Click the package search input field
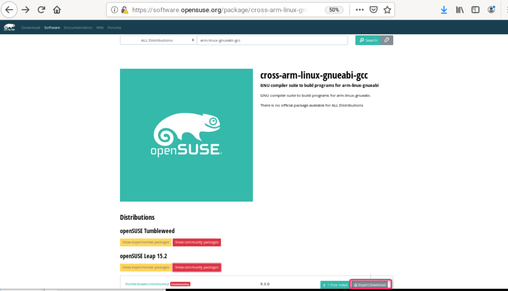The width and height of the screenshot is (508, 291). (x=272, y=40)
